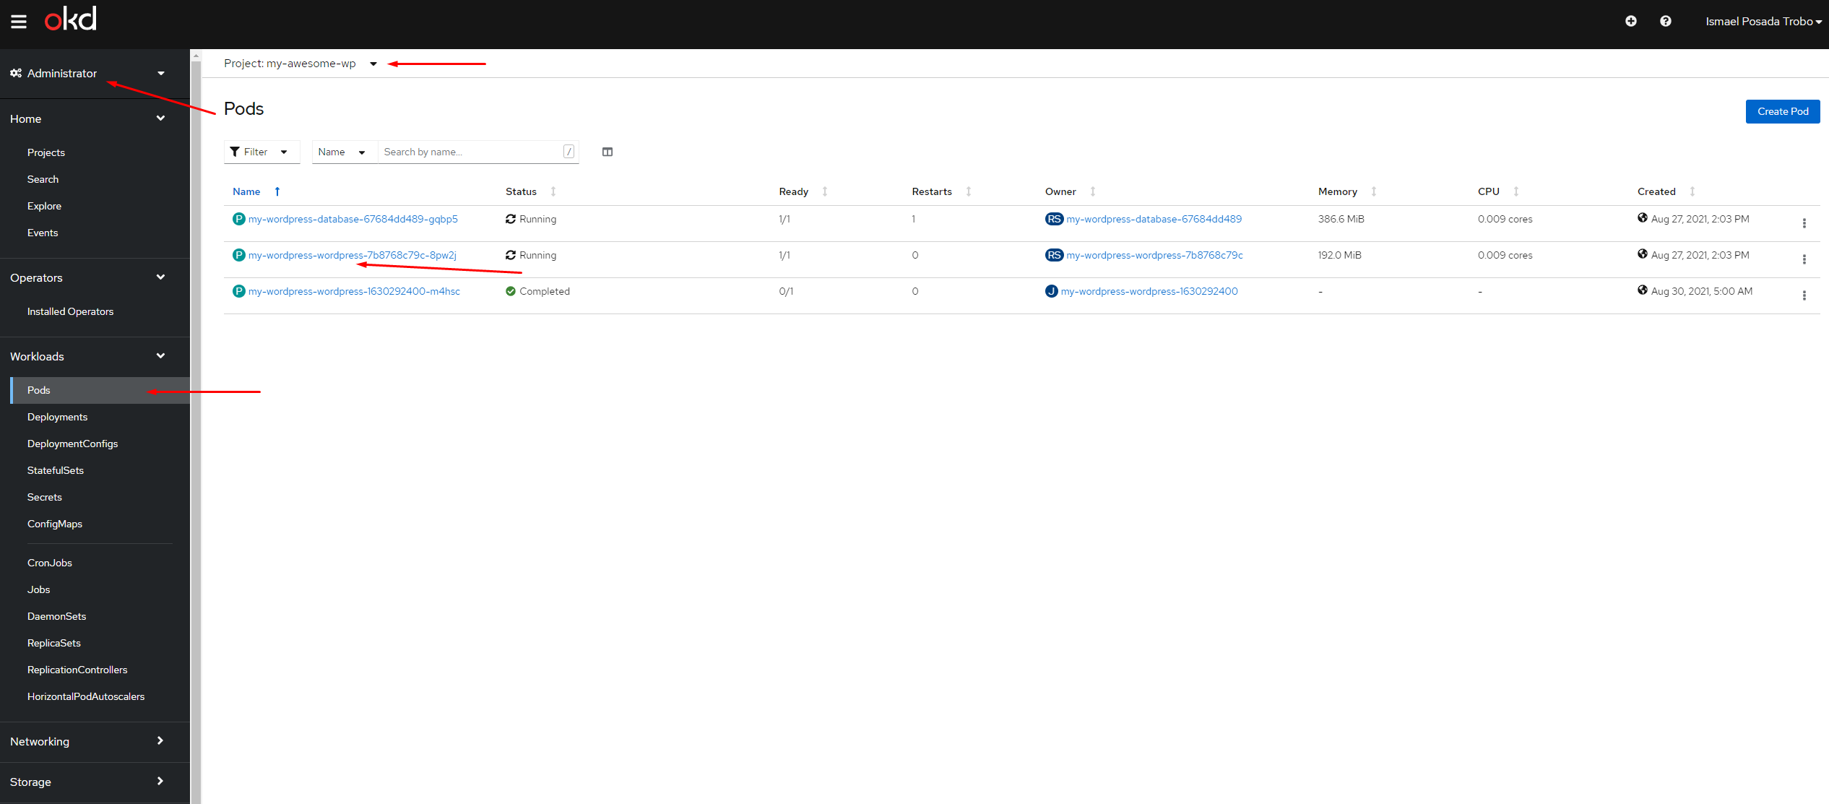The width and height of the screenshot is (1829, 804).
Task: Sort pods by Ready sort icon
Action: tap(825, 191)
